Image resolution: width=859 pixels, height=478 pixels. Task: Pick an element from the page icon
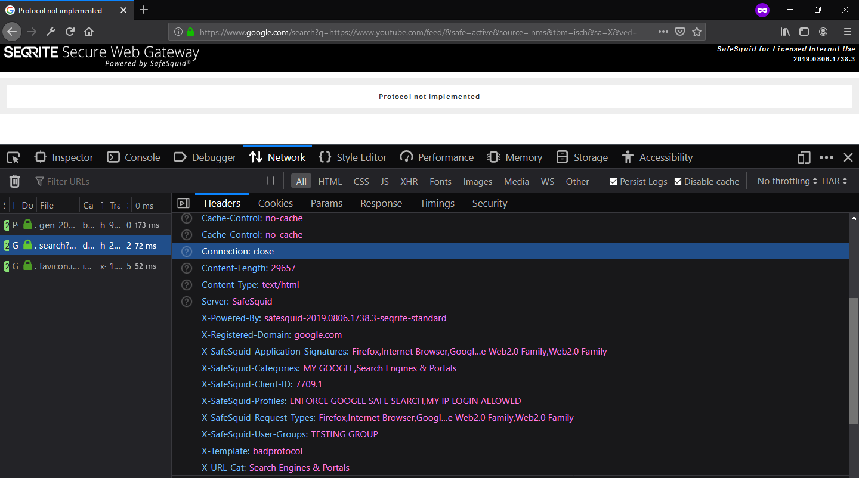[x=13, y=157]
